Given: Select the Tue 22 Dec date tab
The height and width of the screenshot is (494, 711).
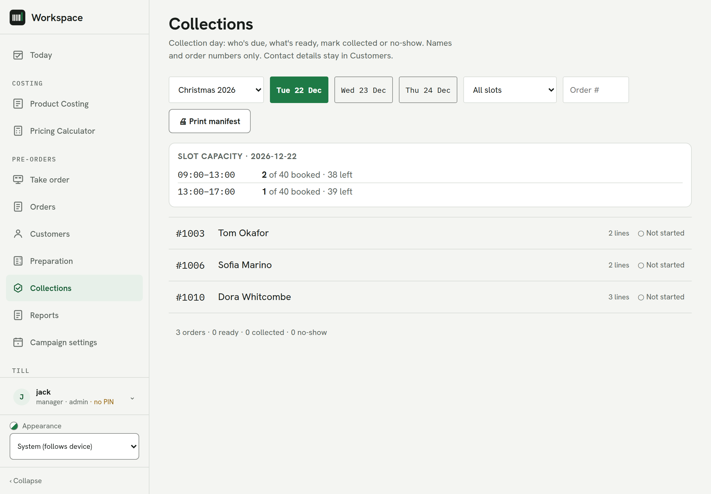Looking at the screenshot, I should 299,90.
